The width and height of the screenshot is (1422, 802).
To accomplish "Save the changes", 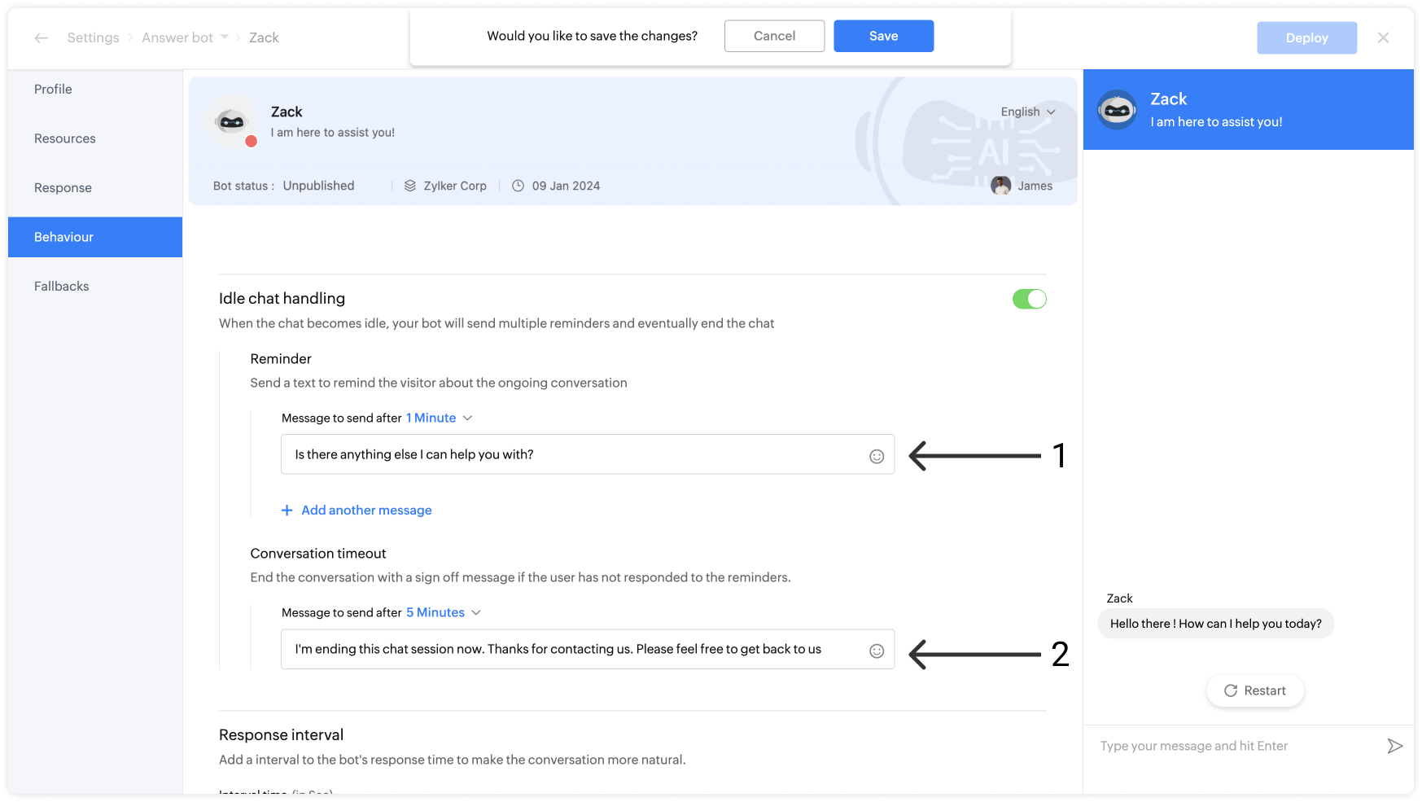I will tap(883, 36).
